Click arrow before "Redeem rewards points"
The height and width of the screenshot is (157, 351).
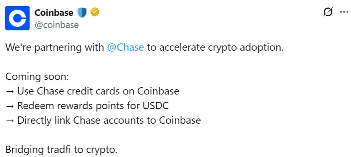click(10, 106)
